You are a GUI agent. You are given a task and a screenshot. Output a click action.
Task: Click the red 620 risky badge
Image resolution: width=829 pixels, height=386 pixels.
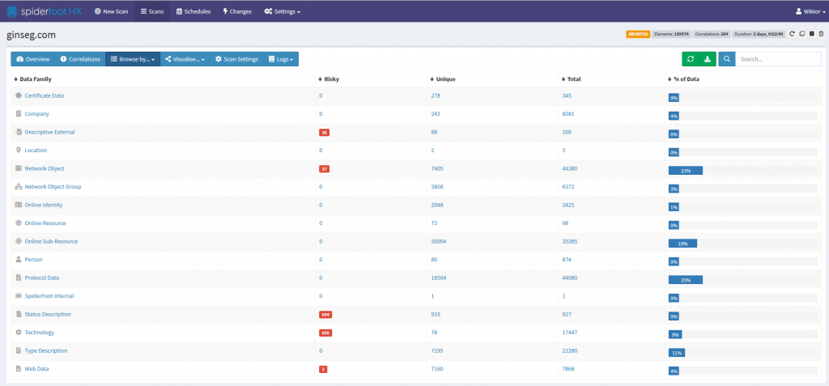pyautogui.click(x=325, y=333)
